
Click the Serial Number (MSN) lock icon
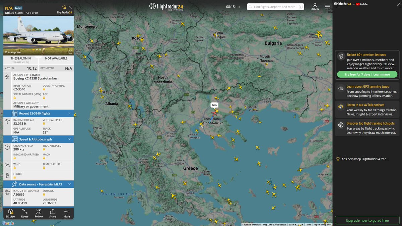click(15, 98)
